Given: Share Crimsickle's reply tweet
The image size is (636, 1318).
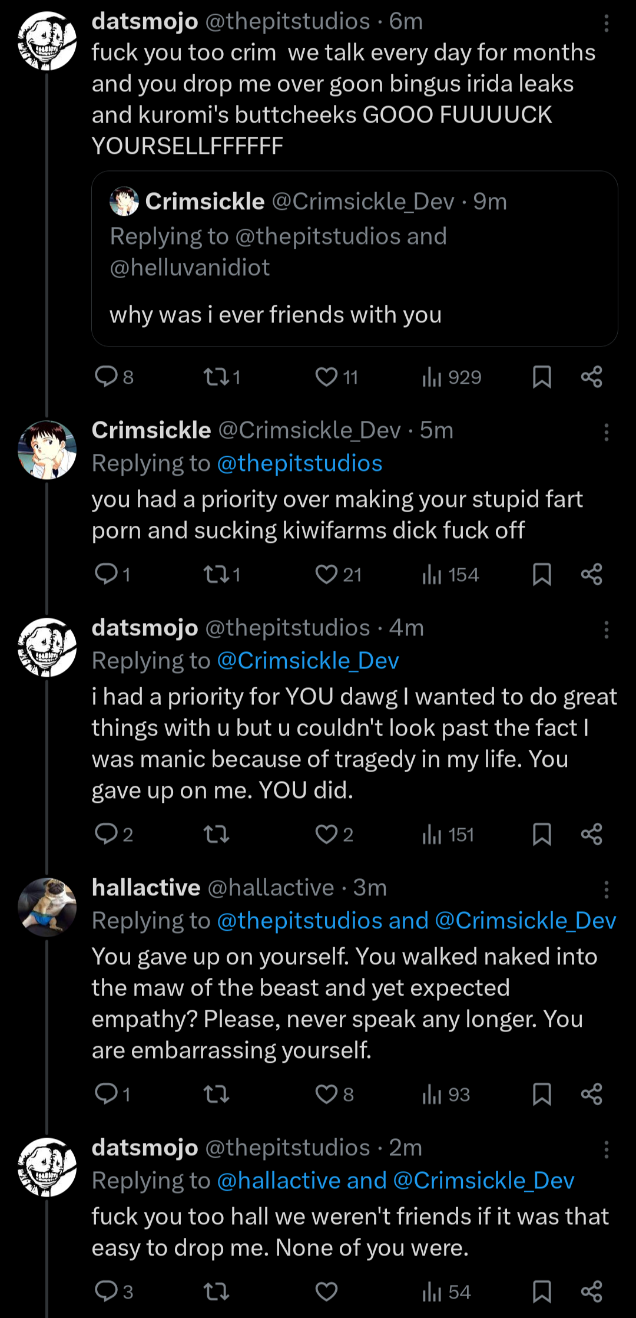Looking at the screenshot, I should coord(591,575).
